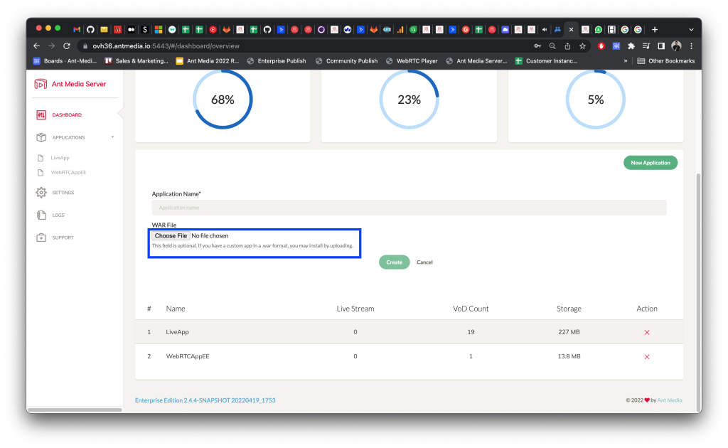Expand the Applications sidebar menu
Screen dimensions: 728x448
[x=75, y=137]
